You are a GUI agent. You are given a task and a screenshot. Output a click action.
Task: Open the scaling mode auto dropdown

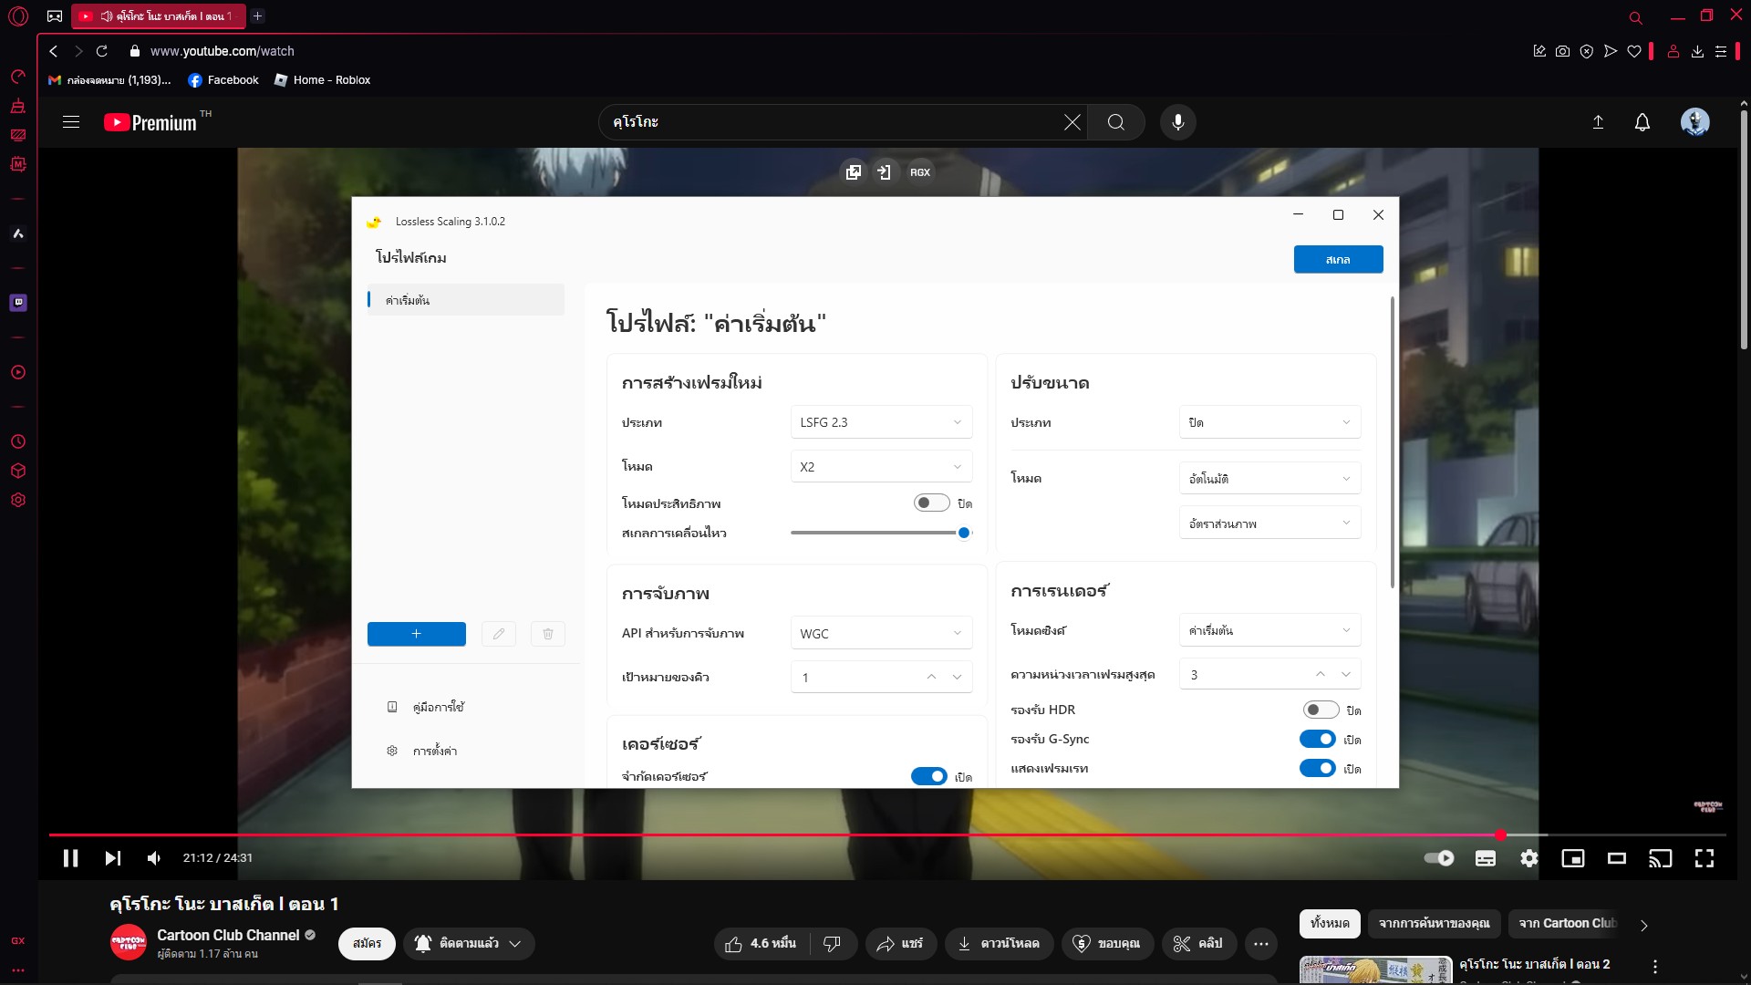coord(1269,479)
